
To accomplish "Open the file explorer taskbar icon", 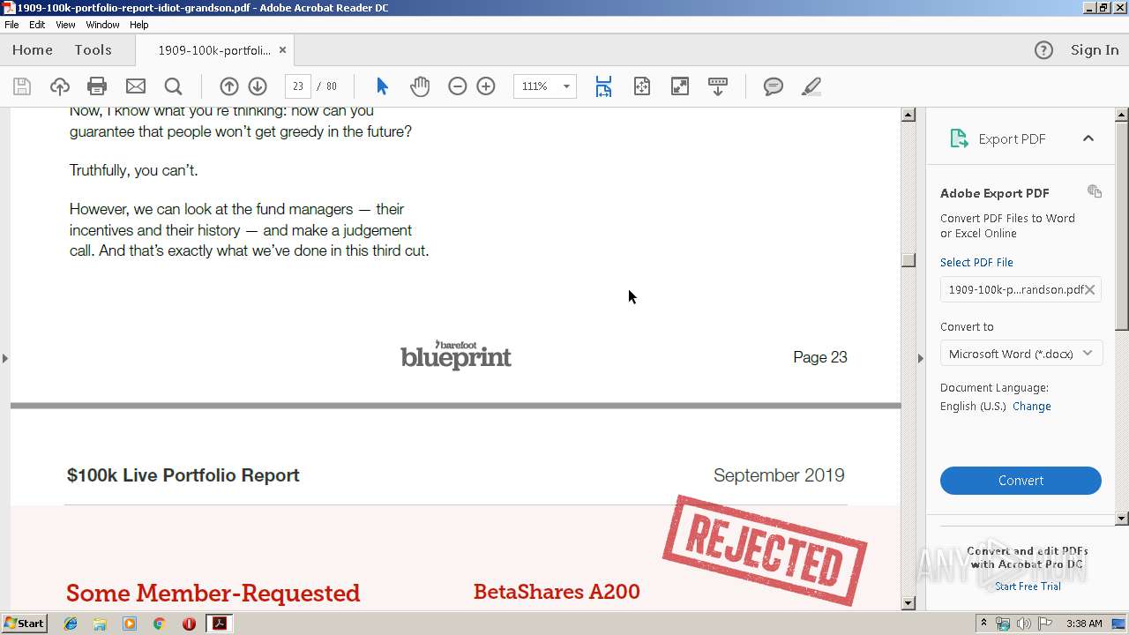I will (x=100, y=624).
